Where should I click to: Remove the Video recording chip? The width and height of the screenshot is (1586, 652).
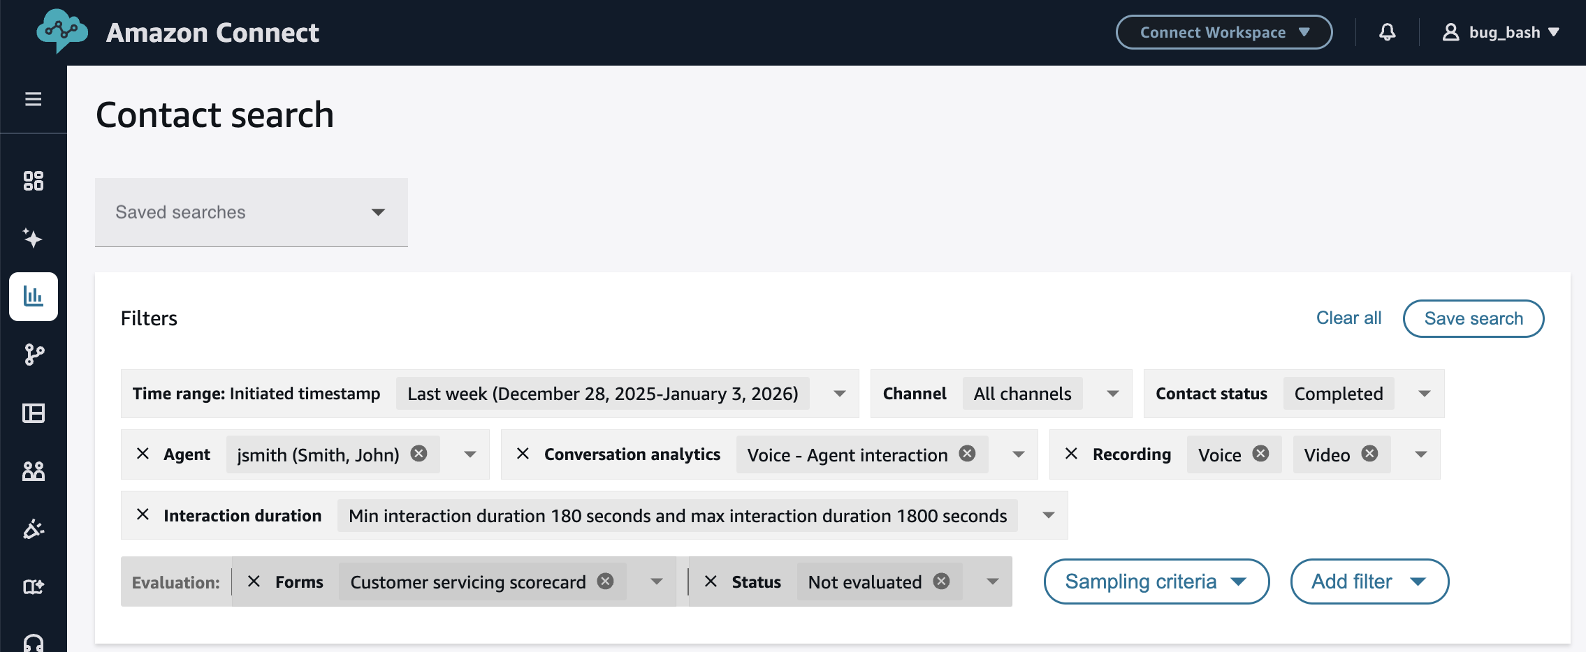pyautogui.click(x=1369, y=454)
